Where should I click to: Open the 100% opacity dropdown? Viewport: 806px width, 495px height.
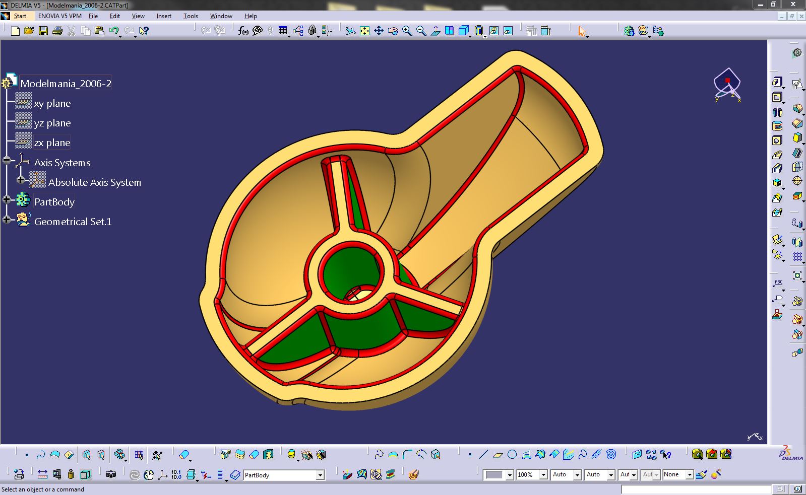pos(543,475)
